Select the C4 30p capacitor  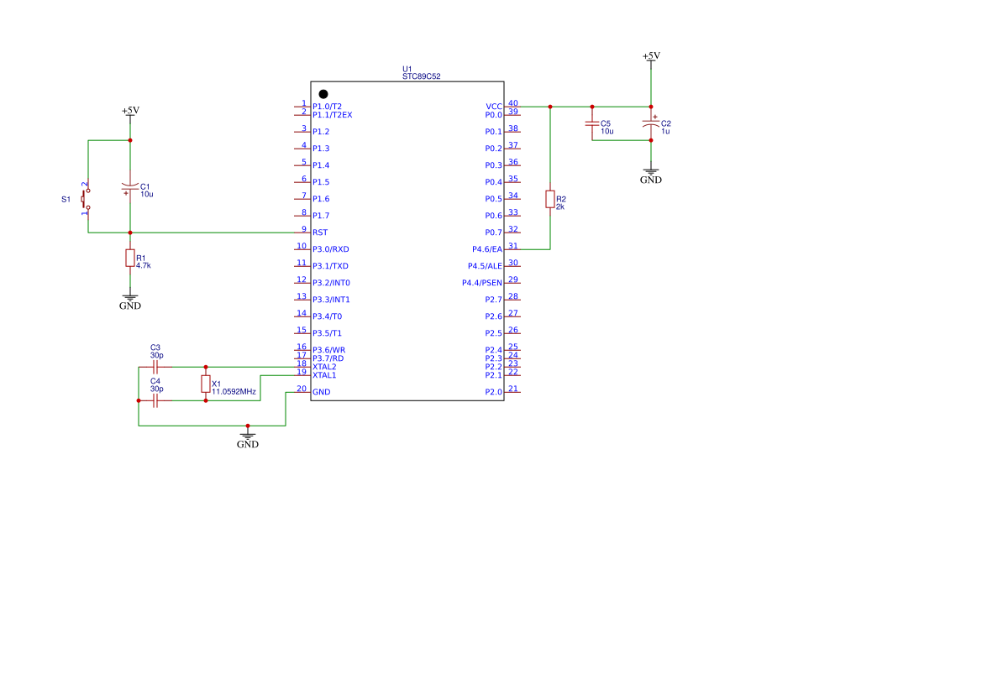tap(155, 400)
